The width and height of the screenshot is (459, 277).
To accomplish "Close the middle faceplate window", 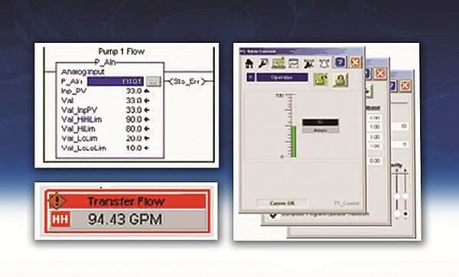I will 380,73.
